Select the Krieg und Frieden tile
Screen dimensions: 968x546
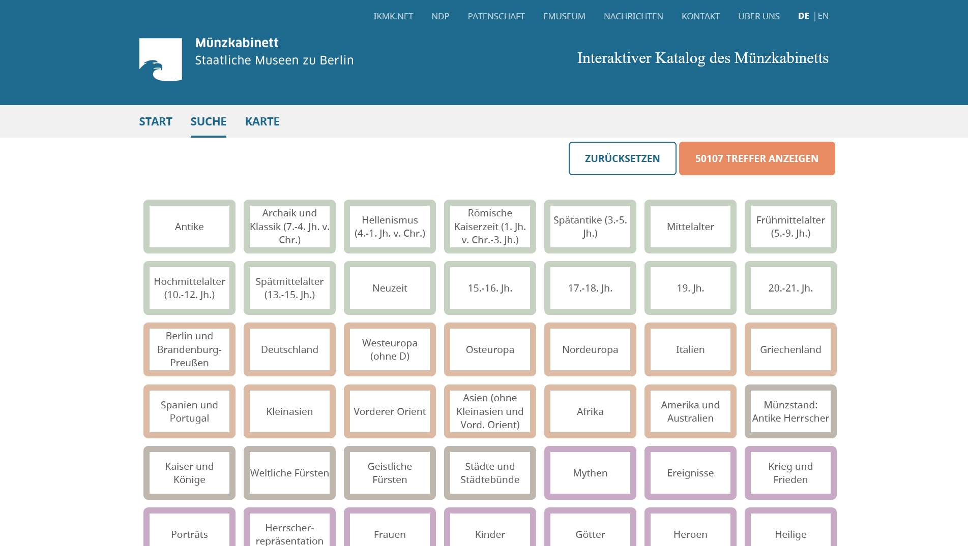[790, 473]
